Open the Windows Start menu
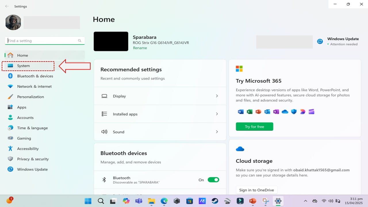Image resolution: width=368 pixels, height=207 pixels. tap(88, 201)
